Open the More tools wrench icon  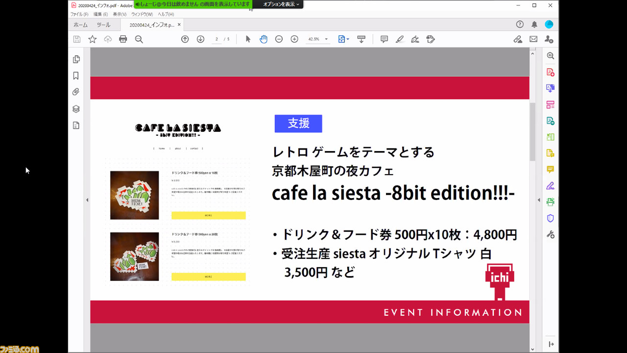(x=551, y=235)
